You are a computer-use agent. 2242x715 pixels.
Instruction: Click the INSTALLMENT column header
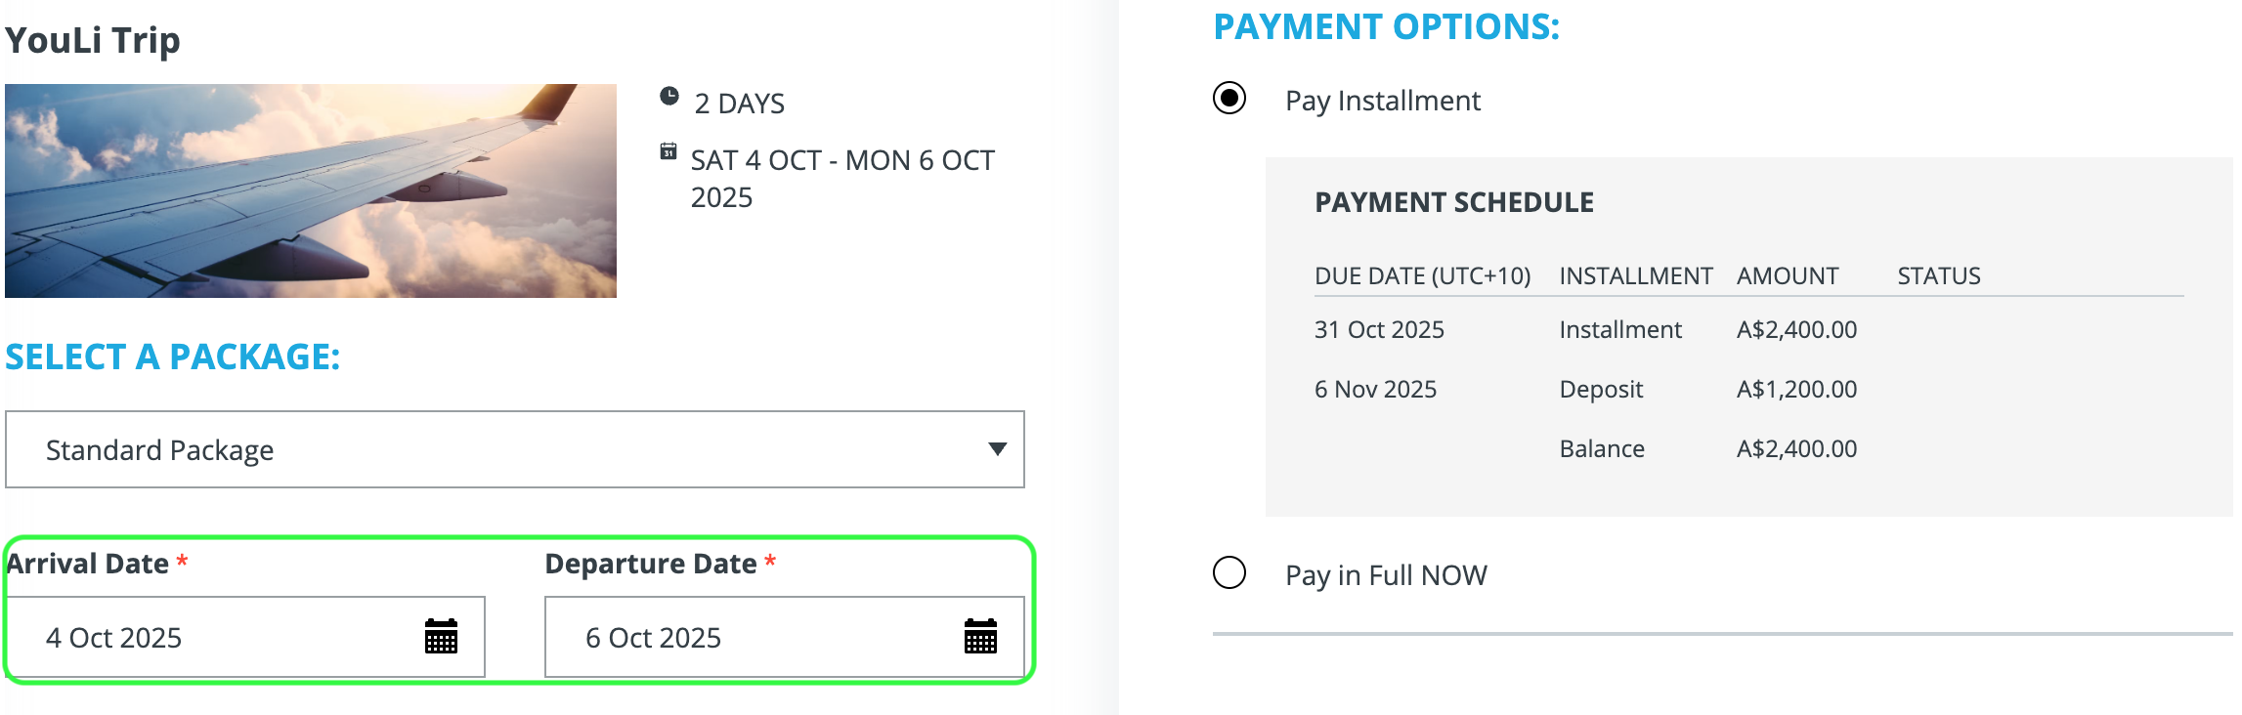coord(1635,276)
